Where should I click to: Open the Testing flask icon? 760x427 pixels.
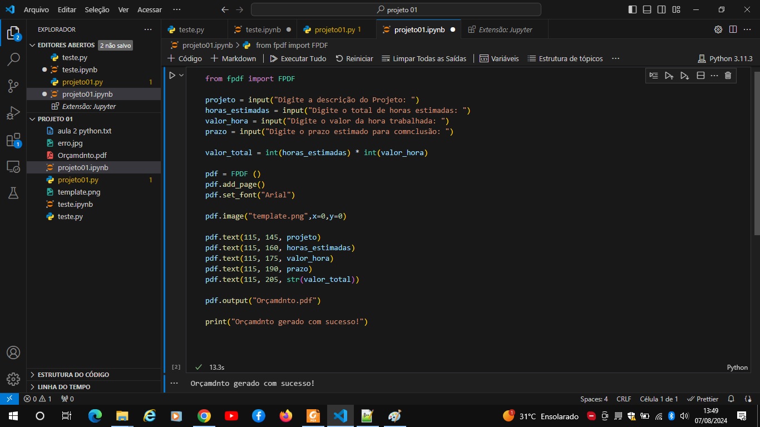tap(13, 192)
